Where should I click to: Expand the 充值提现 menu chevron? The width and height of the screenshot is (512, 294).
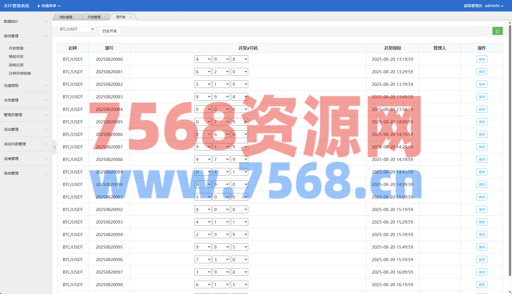[x=46, y=86]
